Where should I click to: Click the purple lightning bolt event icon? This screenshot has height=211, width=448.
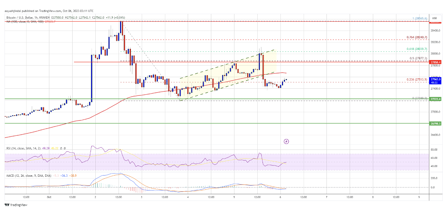coord(286,141)
